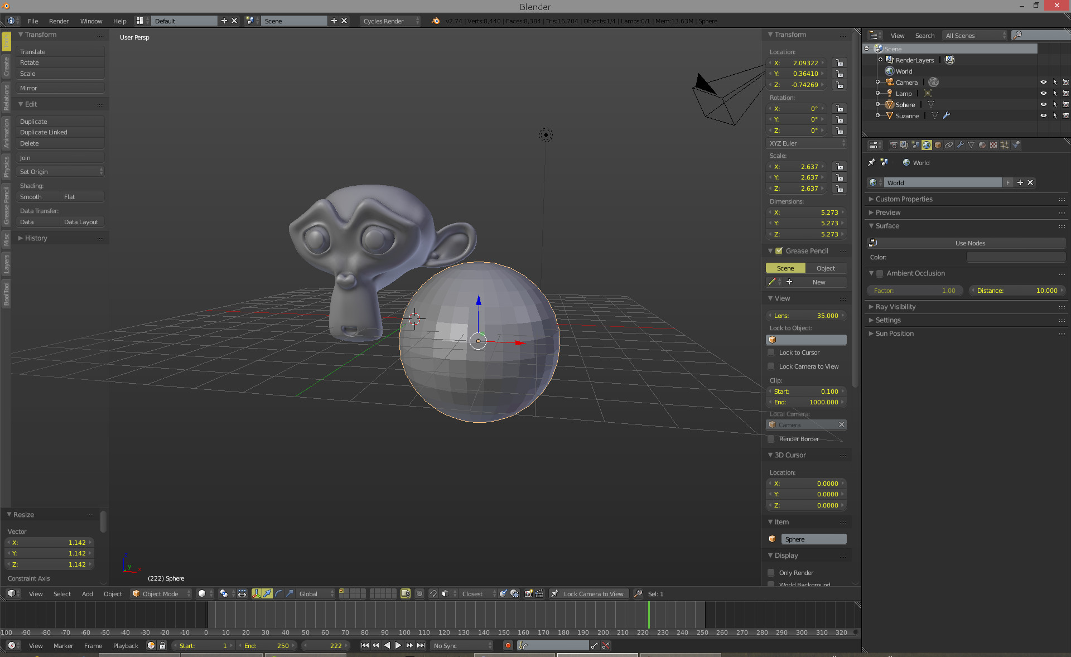Open the Window menu
This screenshot has height=657, width=1071.
pyautogui.click(x=91, y=21)
